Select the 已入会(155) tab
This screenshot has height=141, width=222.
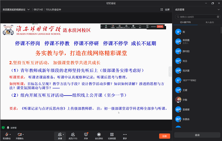click(x=185, y=22)
